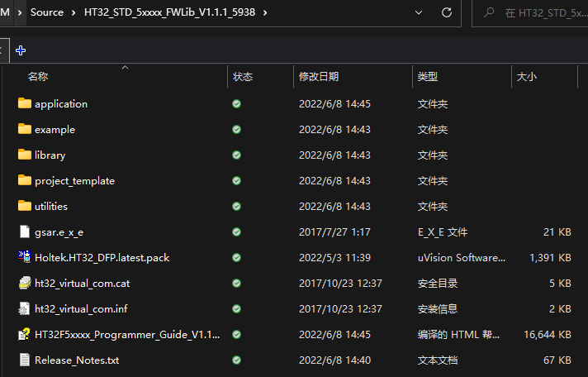Expand chevron after Source in breadcrumb
The width and height of the screenshot is (588, 377).
coord(73,12)
